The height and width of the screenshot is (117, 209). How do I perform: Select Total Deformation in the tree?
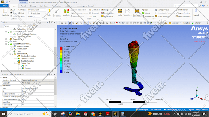(x=27, y=61)
